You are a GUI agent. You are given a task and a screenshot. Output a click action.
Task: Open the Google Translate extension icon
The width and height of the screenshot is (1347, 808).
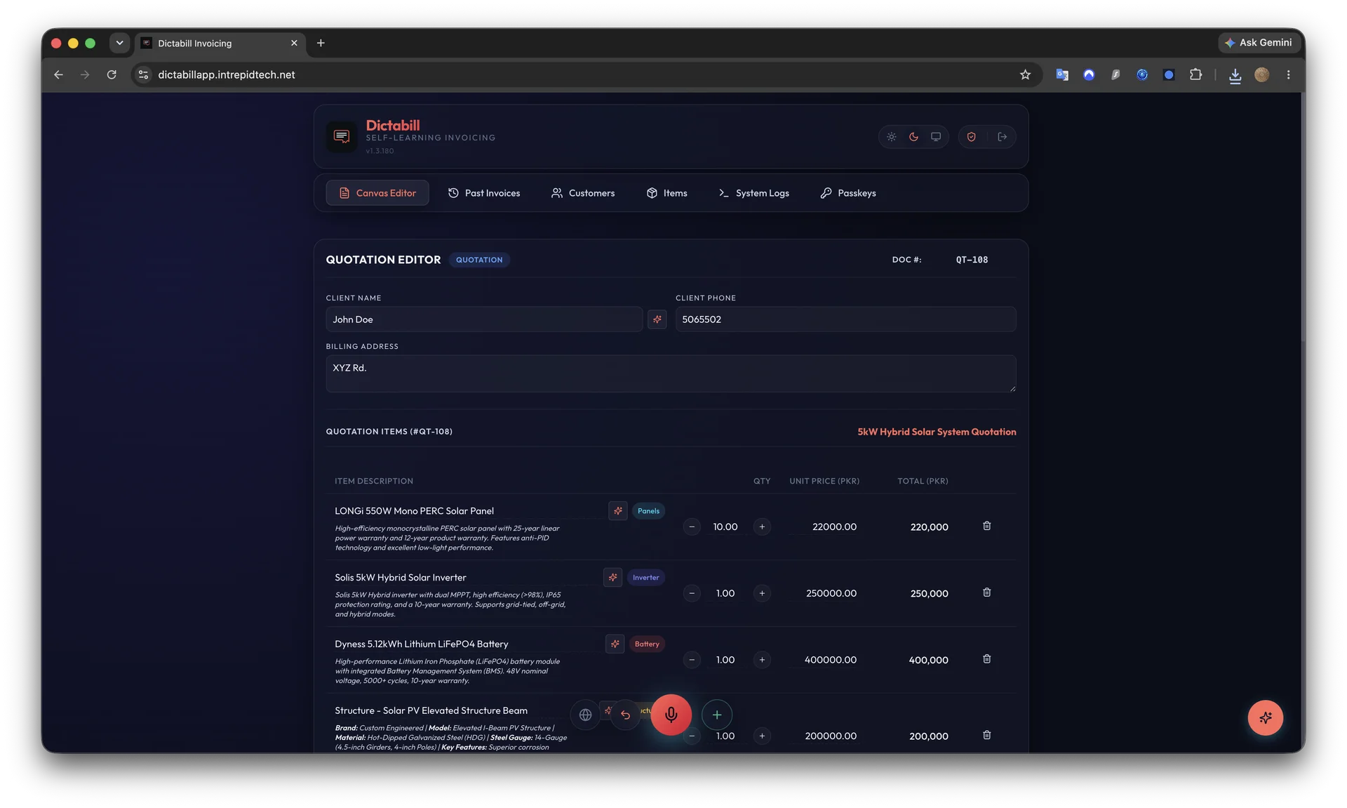[1062, 74]
